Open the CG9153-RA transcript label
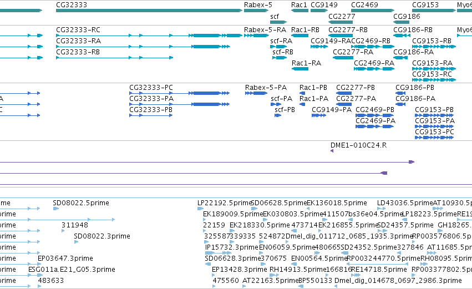 (x=432, y=63)
